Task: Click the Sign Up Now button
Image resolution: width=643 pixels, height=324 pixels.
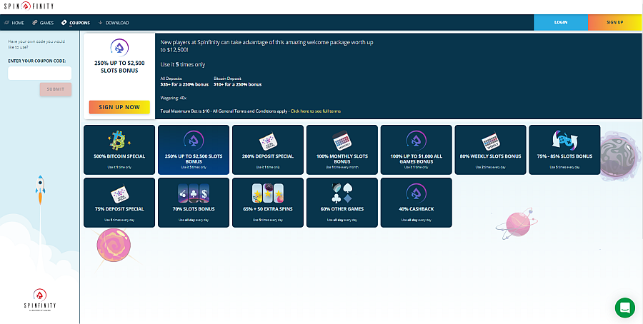Action: pyautogui.click(x=119, y=107)
